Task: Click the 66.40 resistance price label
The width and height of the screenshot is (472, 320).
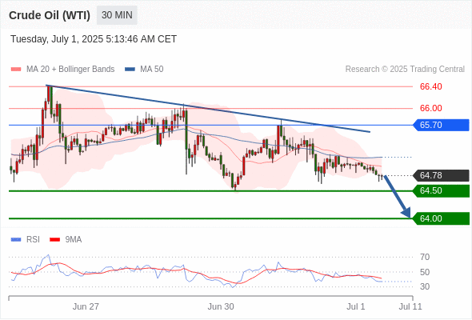Action: click(x=430, y=86)
